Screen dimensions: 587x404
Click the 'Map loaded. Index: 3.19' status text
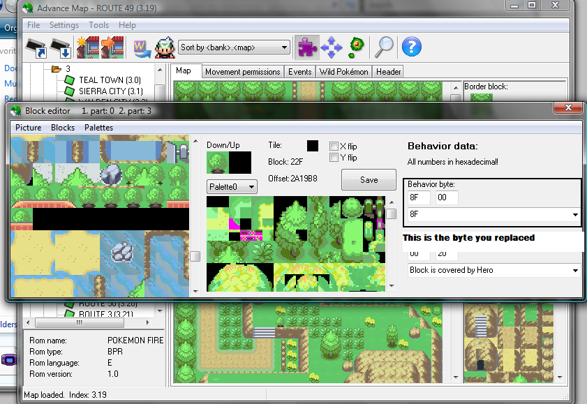(65, 395)
